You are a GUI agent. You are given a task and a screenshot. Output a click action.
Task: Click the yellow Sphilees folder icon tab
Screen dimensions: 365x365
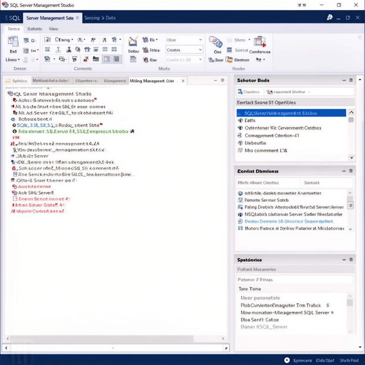tap(8, 81)
